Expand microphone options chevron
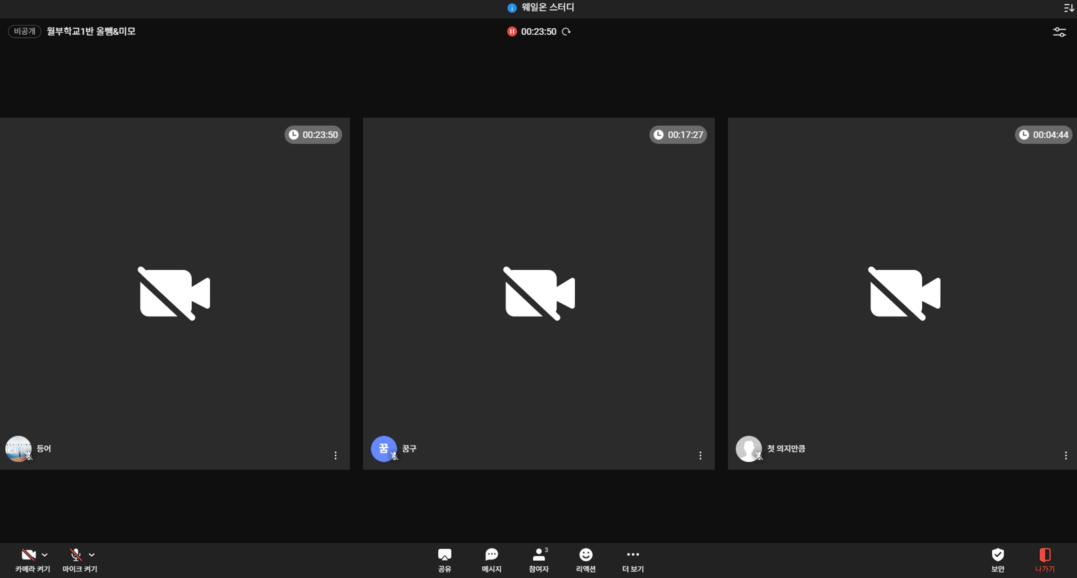 92,555
